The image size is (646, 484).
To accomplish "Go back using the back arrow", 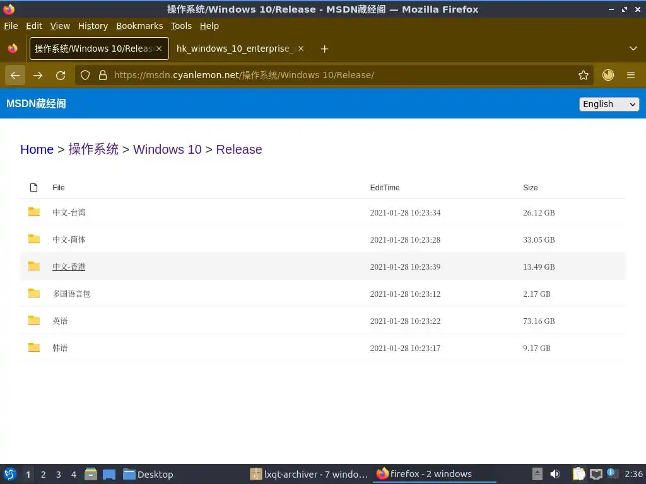I will [x=15, y=76].
